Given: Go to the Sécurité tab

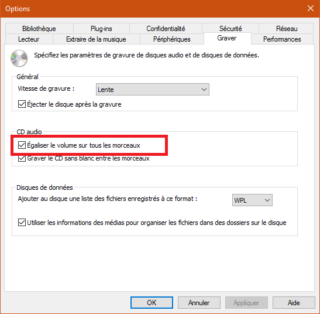Looking at the screenshot, I should click(230, 29).
